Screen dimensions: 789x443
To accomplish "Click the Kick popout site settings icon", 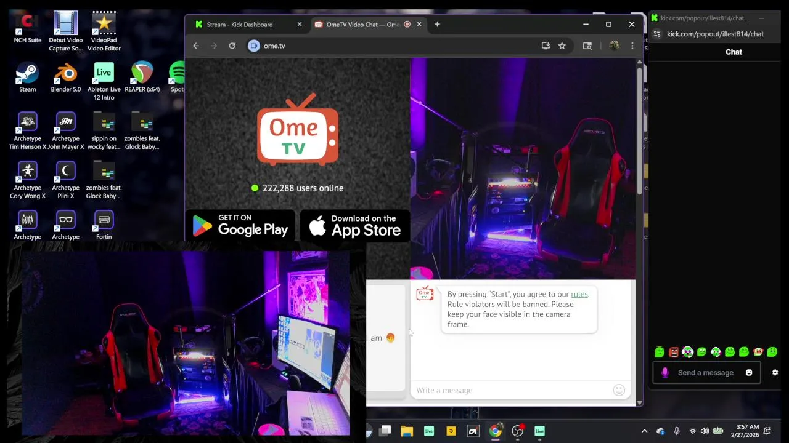I will (656, 34).
